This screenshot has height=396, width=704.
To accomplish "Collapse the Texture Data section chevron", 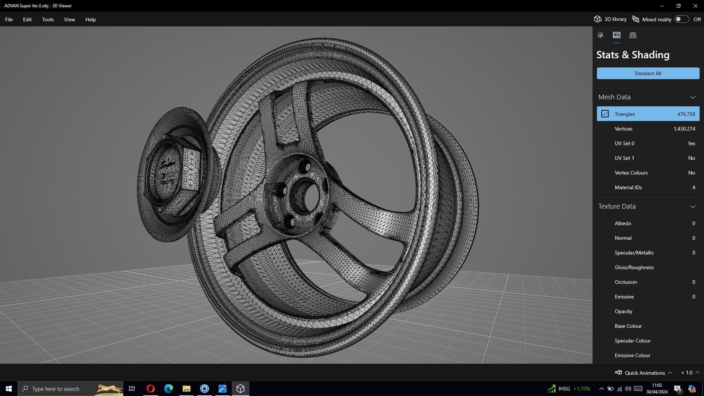I will (693, 206).
